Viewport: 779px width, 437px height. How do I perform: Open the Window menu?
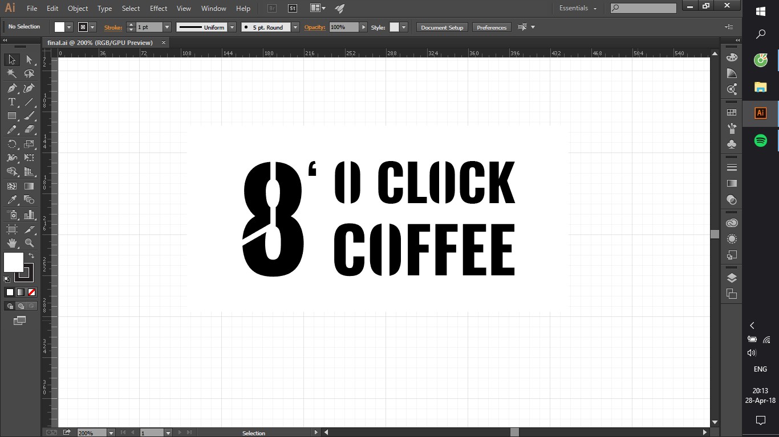point(214,9)
